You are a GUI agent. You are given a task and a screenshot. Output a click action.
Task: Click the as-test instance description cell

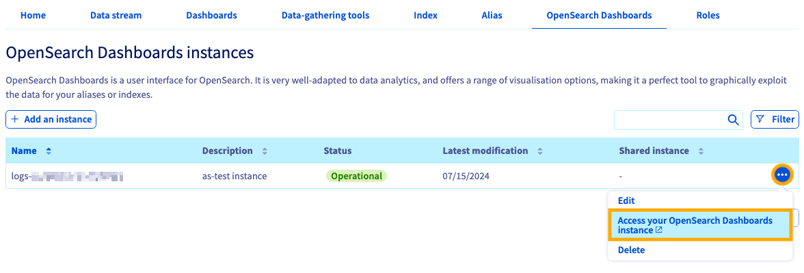[x=234, y=176]
